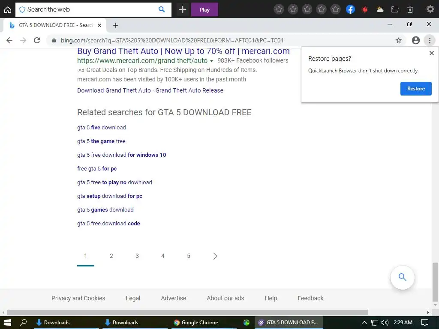This screenshot has height=329, width=439.
Task: Open Download Grand Theft Auto link
Action: pos(114,90)
